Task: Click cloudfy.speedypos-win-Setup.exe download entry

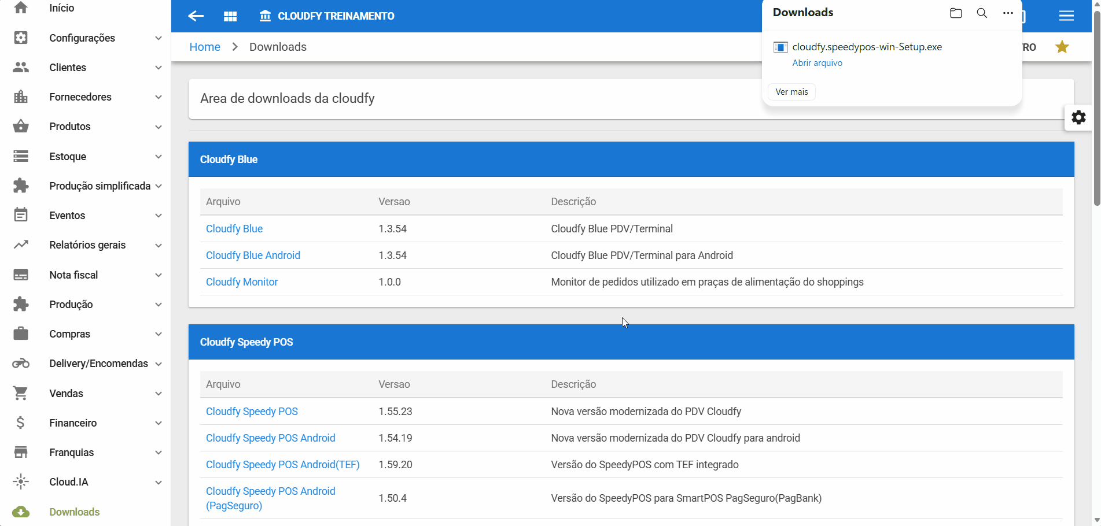Action: pyautogui.click(x=867, y=47)
